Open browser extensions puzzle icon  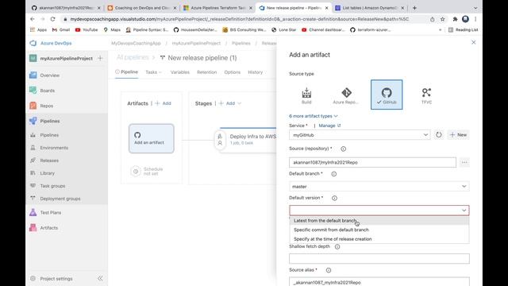[455, 19]
